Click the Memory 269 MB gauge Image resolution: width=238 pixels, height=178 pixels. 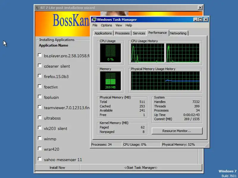coord(110,81)
